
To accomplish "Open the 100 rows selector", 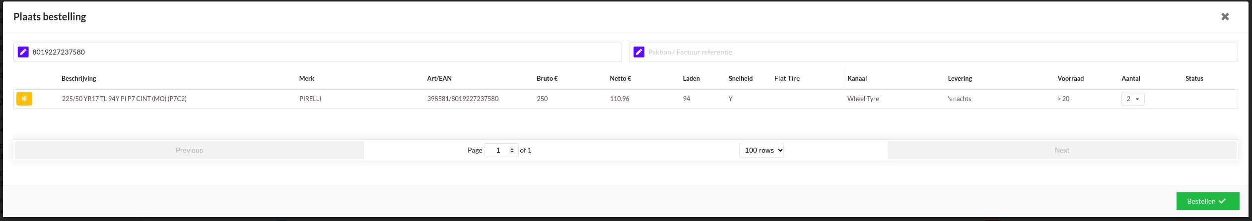I will (761, 150).
